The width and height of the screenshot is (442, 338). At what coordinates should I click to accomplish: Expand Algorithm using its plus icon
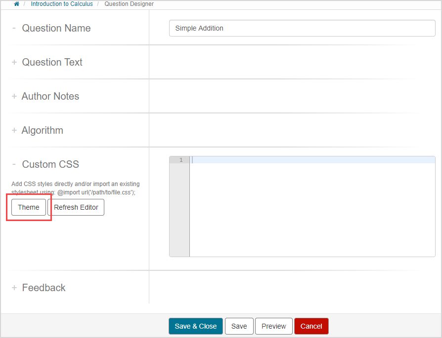14,130
